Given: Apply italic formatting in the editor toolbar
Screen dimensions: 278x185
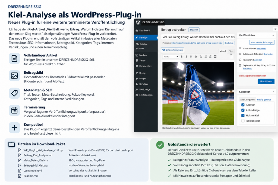Looking at the screenshot, I should (186, 57).
